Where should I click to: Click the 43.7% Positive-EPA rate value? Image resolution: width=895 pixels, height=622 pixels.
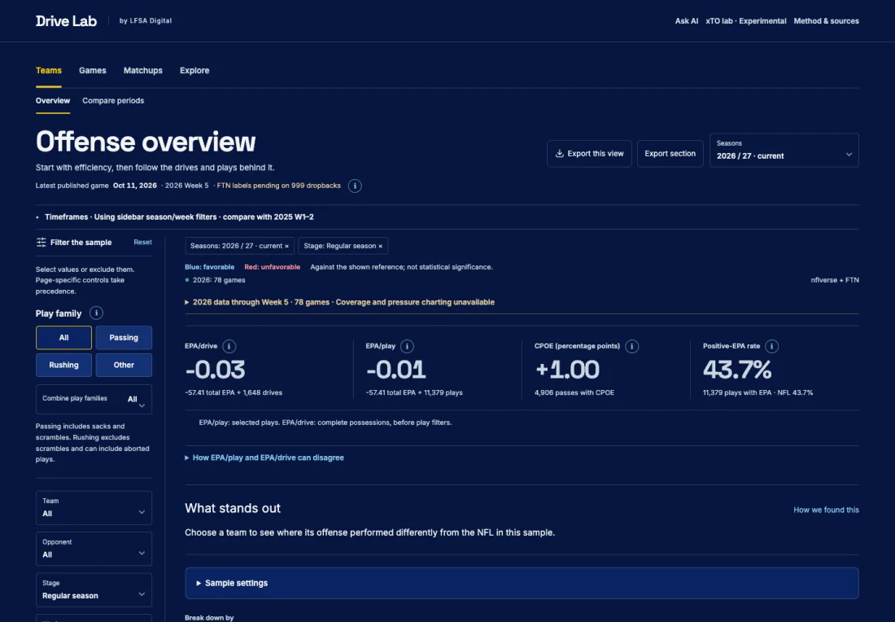coord(737,370)
